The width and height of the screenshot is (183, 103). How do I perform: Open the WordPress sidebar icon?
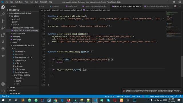coord(3,49)
